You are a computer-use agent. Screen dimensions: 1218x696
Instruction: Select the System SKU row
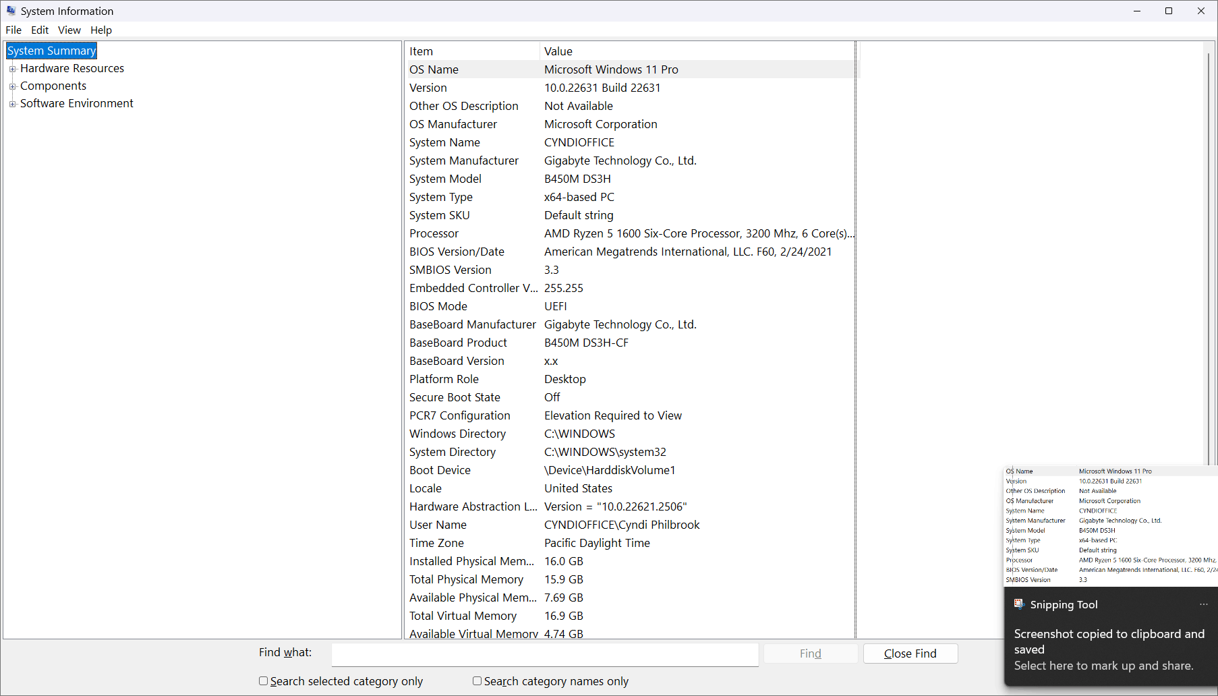(631, 215)
